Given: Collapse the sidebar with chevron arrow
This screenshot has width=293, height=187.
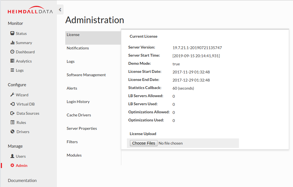Looking at the screenshot, I should click(60, 10).
